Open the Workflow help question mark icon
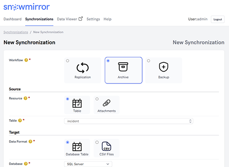 click(x=26, y=60)
